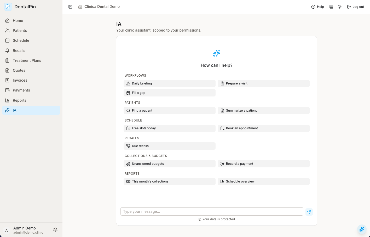Run the Schedule overview report prompt

pyautogui.click(x=264, y=181)
